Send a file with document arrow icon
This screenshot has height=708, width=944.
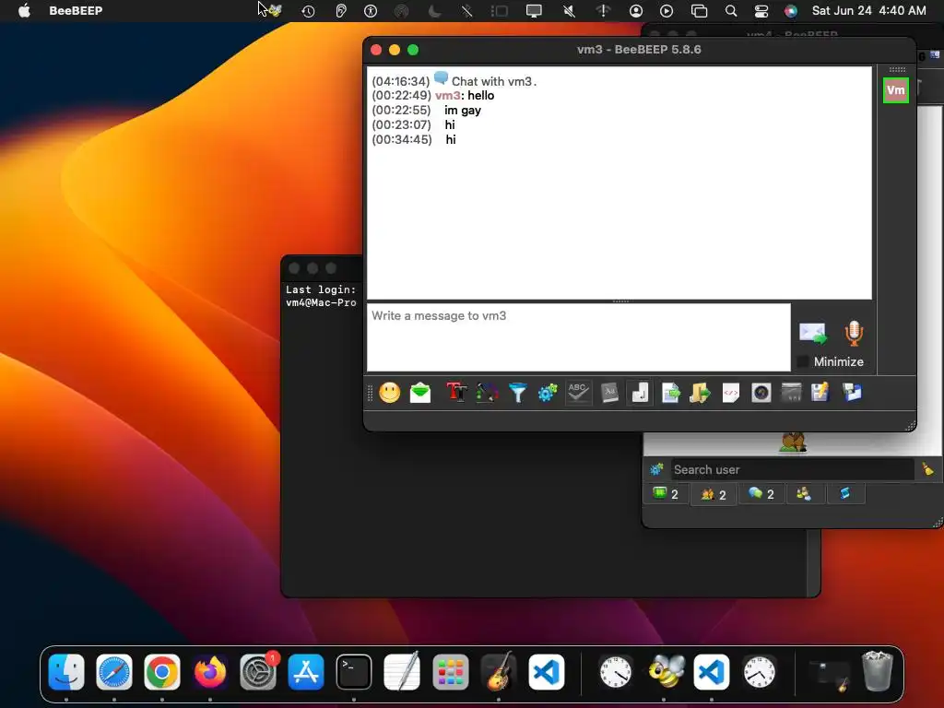pyautogui.click(x=670, y=393)
